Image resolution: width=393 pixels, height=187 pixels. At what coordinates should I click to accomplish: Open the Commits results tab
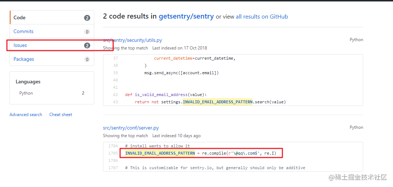[x=52, y=31]
